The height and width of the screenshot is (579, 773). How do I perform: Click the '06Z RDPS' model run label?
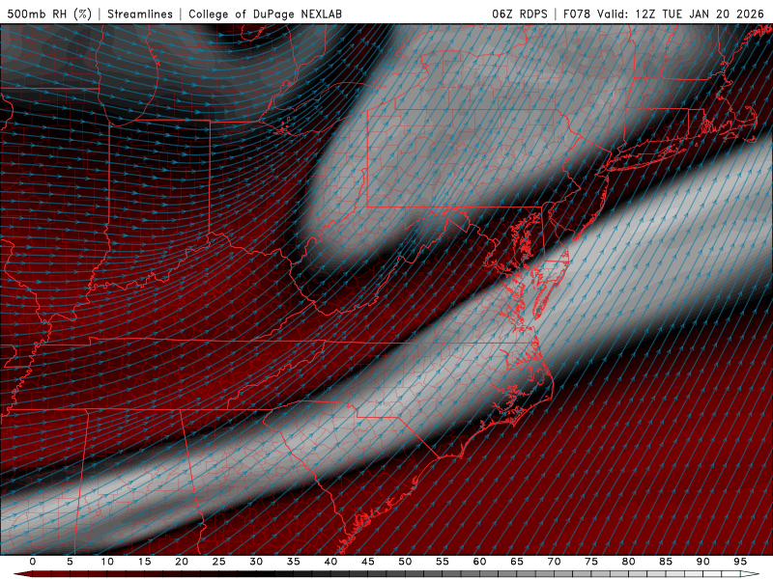point(520,14)
